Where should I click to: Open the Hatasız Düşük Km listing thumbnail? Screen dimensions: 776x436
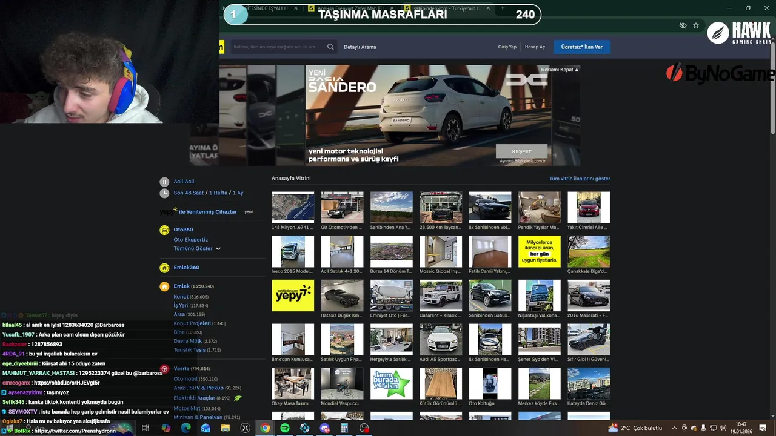342,296
